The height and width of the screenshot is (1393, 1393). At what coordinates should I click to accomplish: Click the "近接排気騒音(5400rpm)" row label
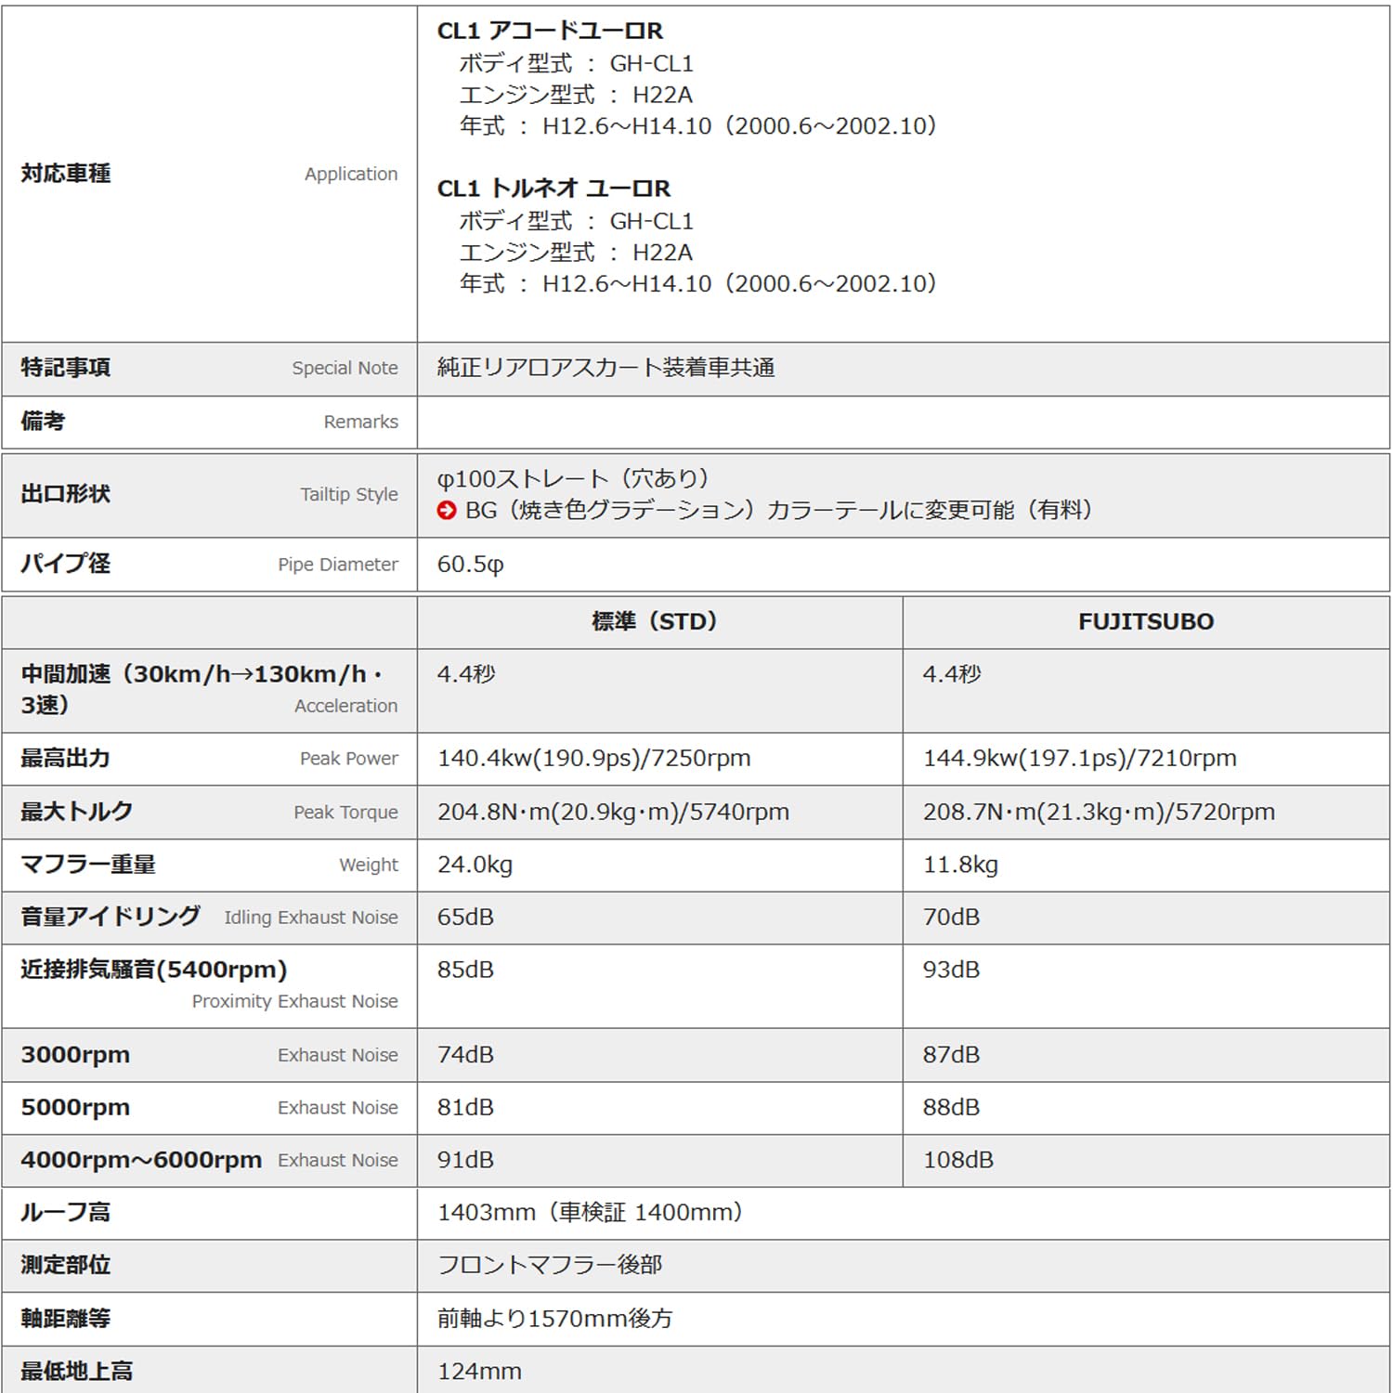click(x=154, y=970)
